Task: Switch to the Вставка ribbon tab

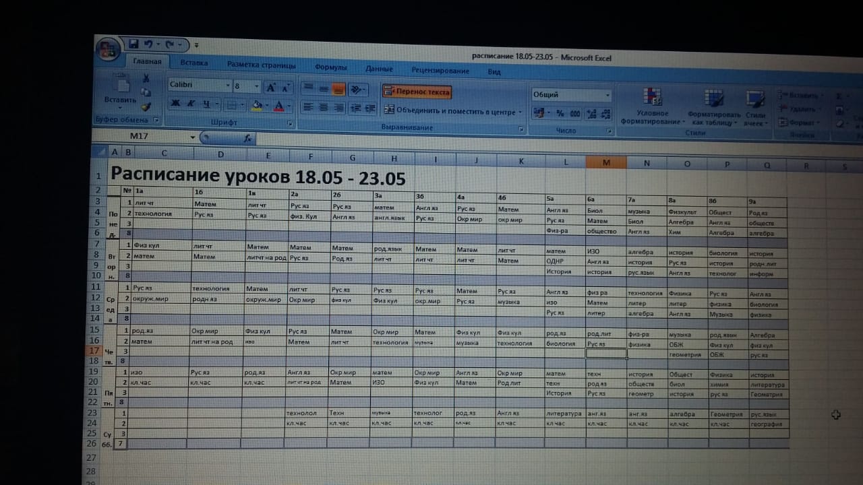Action: [194, 63]
